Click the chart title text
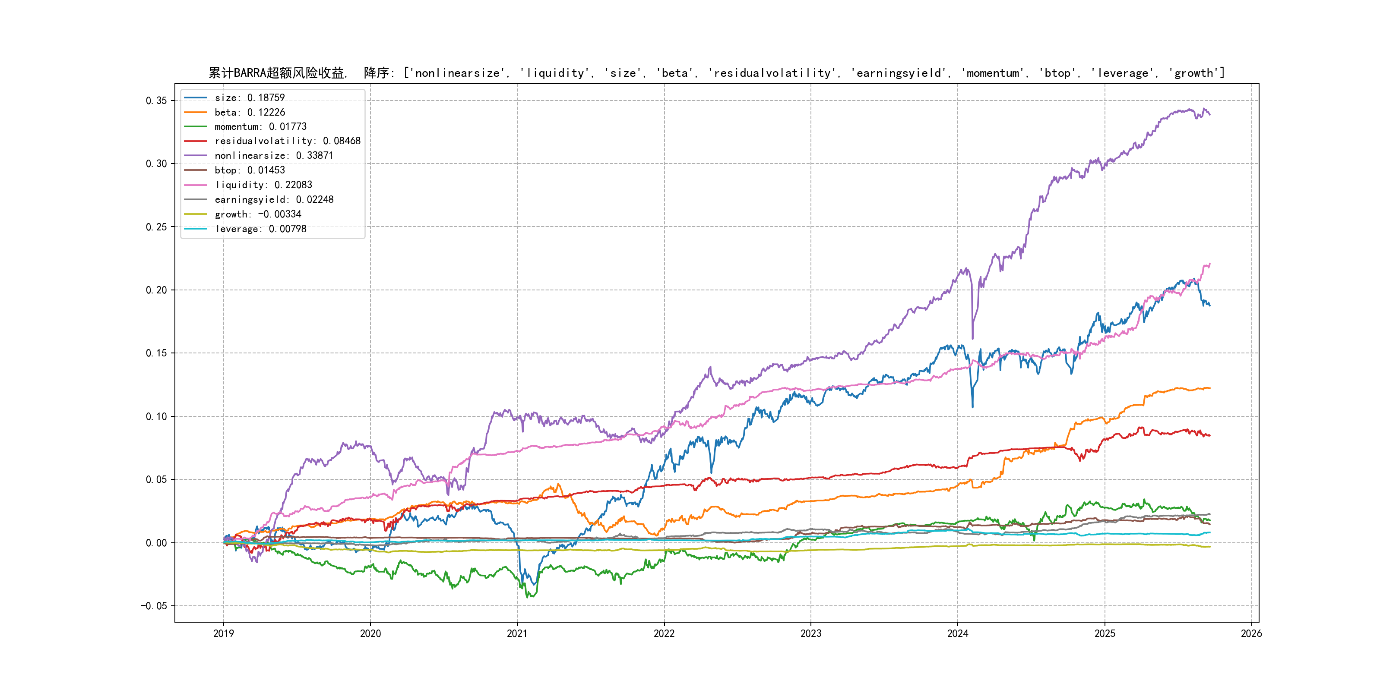Viewport: 1399px width, 699px height. tap(716, 73)
